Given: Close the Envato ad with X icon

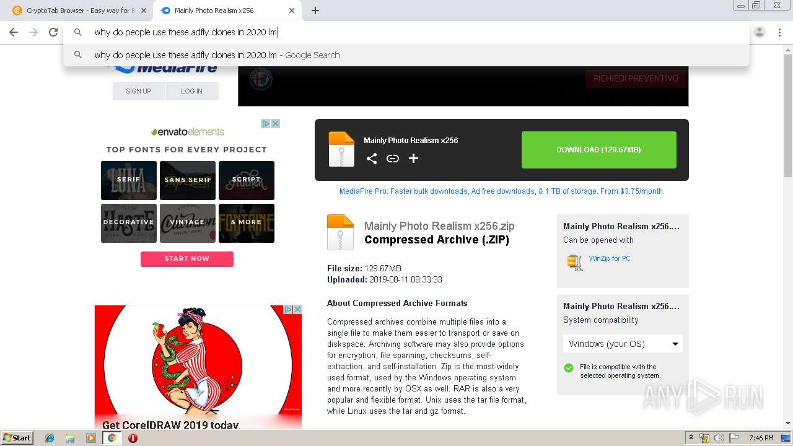Looking at the screenshot, I should coord(276,124).
